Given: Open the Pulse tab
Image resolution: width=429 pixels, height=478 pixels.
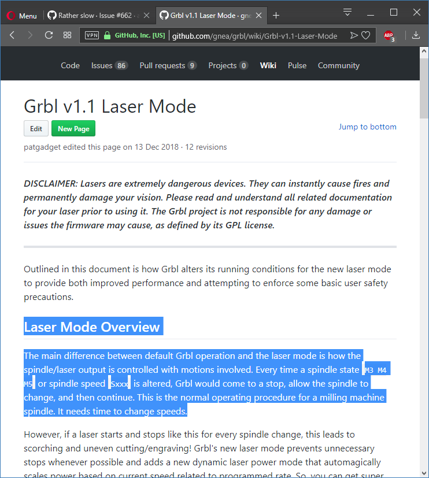Looking at the screenshot, I should coord(297,65).
